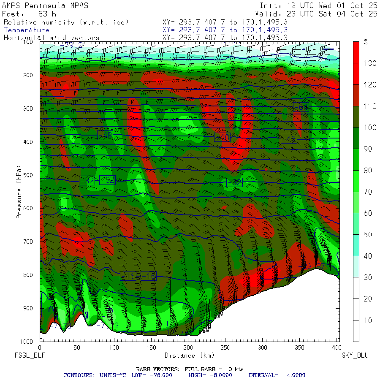This screenshot has height=380, width=380.
Task: Click the "150" distance axis tick label
Action: coord(151,347)
